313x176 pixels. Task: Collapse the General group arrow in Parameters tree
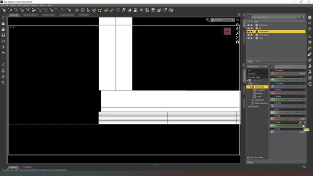tap(249, 84)
